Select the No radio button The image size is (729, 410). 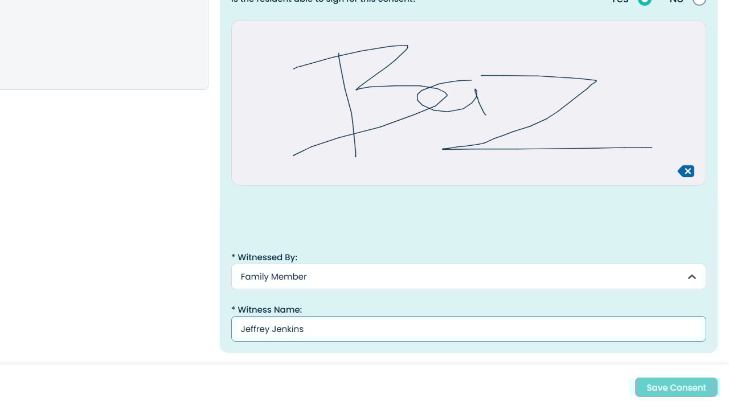[x=699, y=2]
